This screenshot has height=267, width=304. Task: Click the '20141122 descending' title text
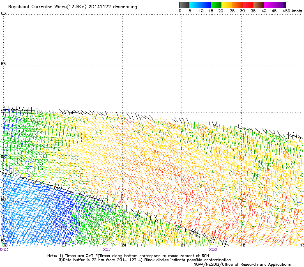tap(113, 7)
